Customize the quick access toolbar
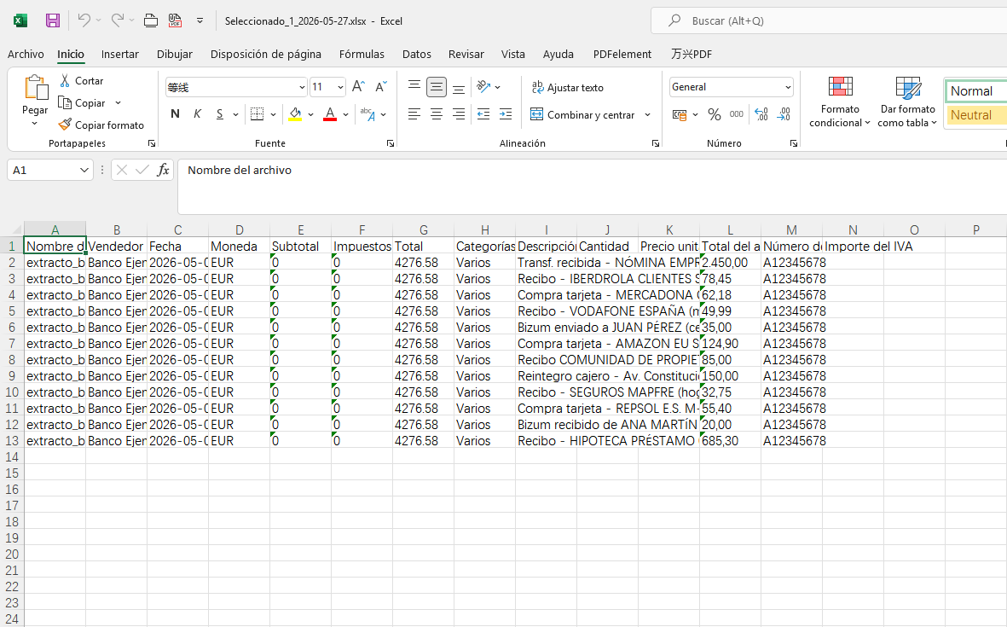Screen dimensions: 1007x627 pyautogui.click(x=200, y=20)
